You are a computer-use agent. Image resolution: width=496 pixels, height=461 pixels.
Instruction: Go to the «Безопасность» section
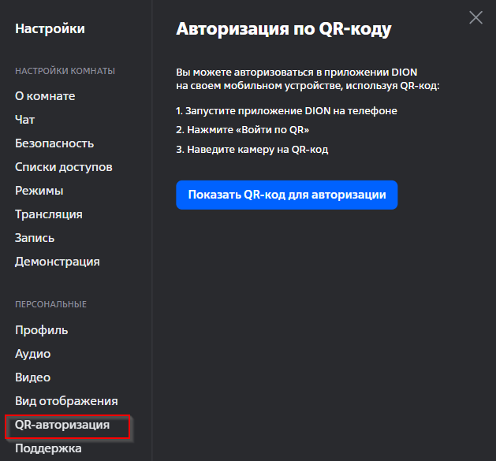(x=54, y=143)
